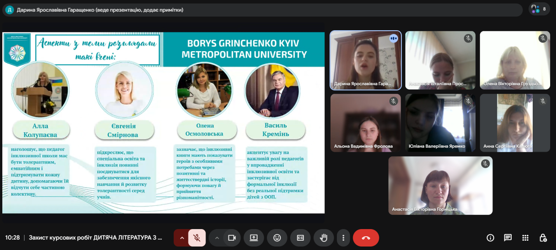Image resolution: width=556 pixels, height=250 pixels.
Task: Open host controls lock icon
Action: (x=543, y=238)
